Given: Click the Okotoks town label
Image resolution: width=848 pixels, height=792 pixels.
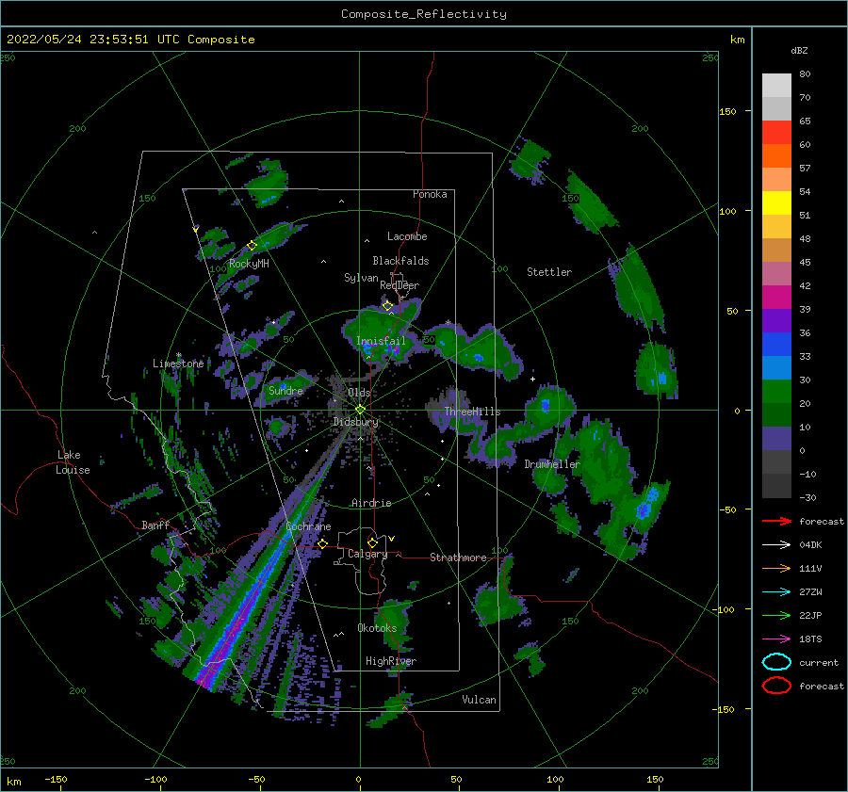Looking at the screenshot, I should click(x=377, y=628).
